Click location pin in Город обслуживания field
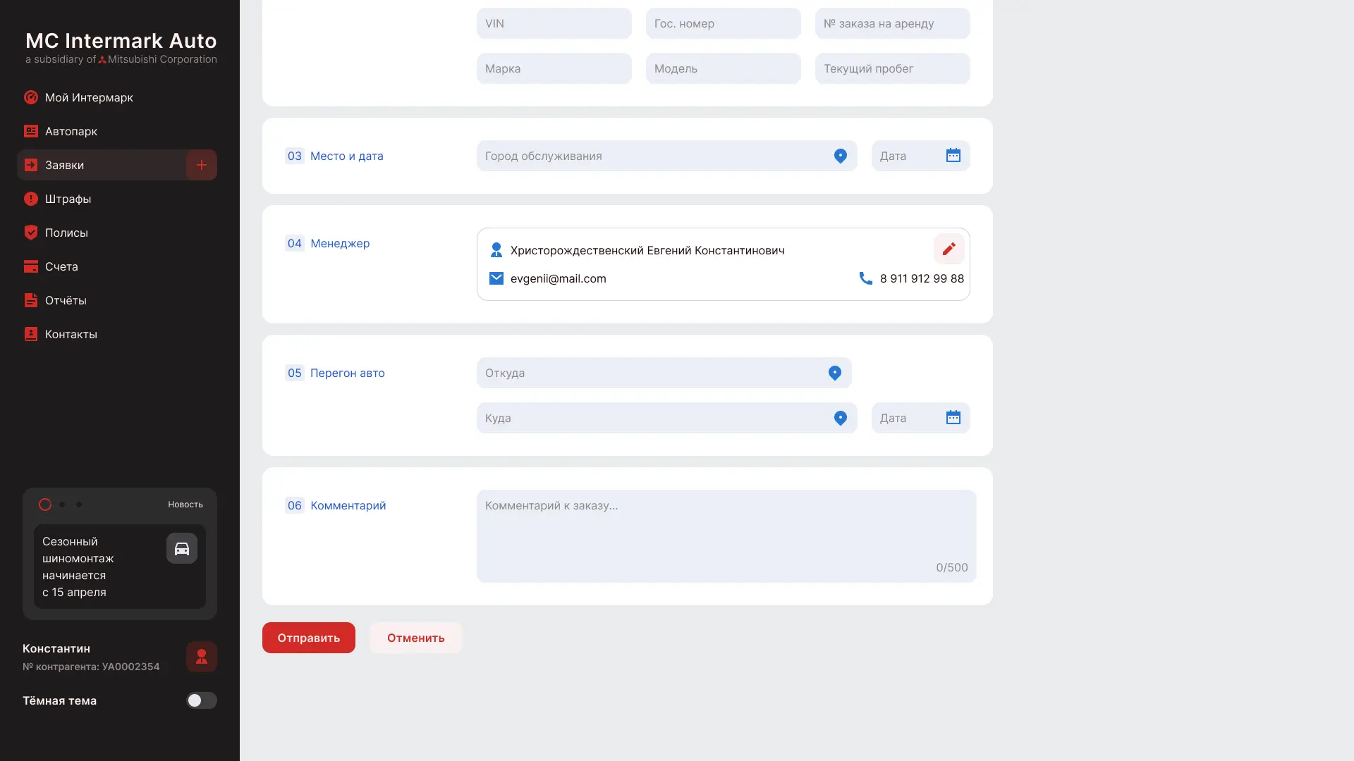 click(841, 156)
